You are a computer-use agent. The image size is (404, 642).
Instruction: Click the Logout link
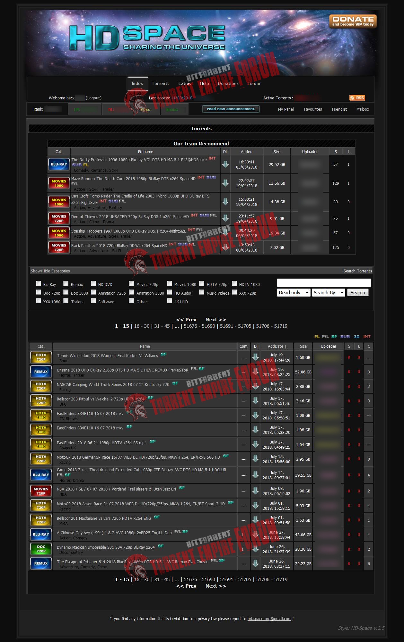(x=93, y=98)
